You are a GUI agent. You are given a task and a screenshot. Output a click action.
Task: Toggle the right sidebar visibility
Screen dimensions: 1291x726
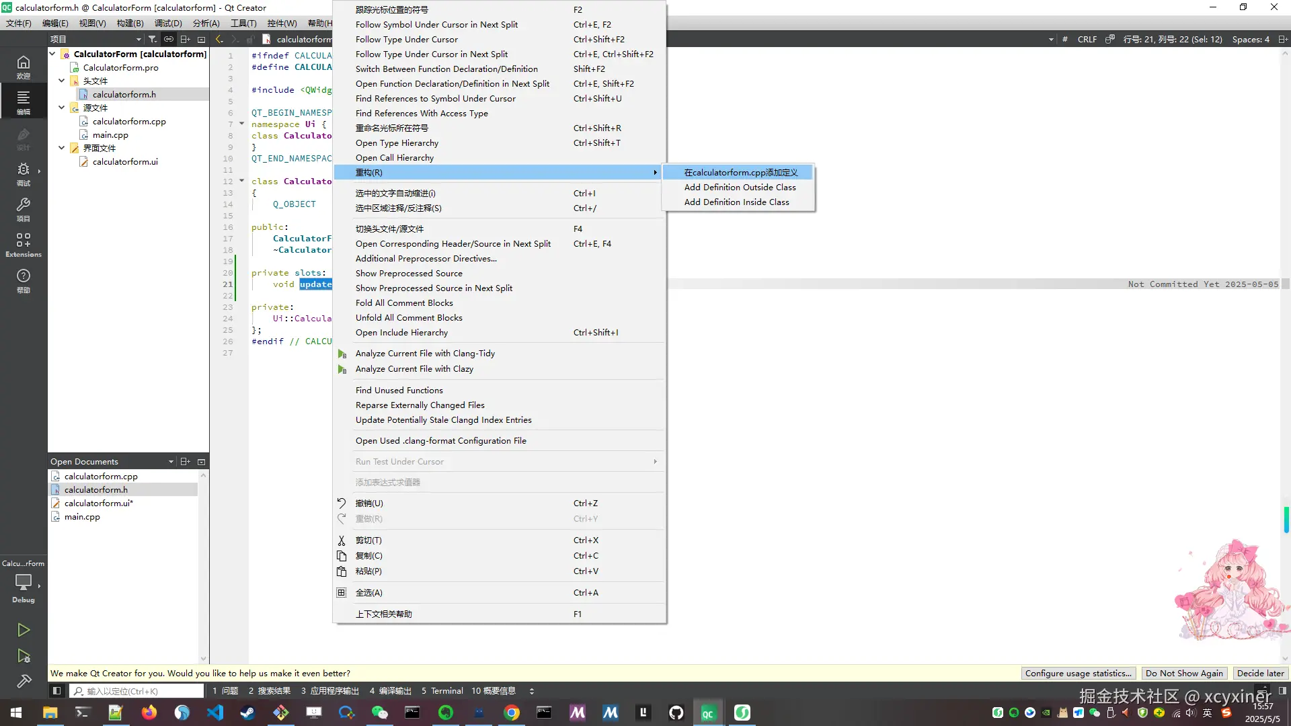click(x=1282, y=690)
